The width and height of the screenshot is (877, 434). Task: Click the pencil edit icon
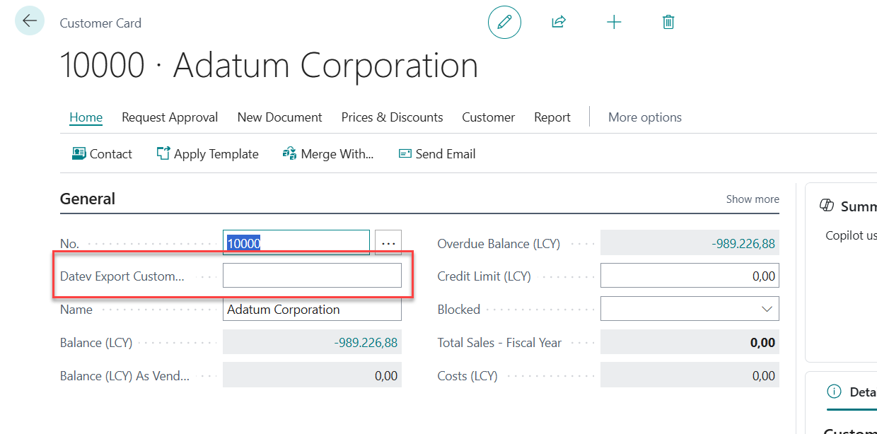(x=504, y=23)
